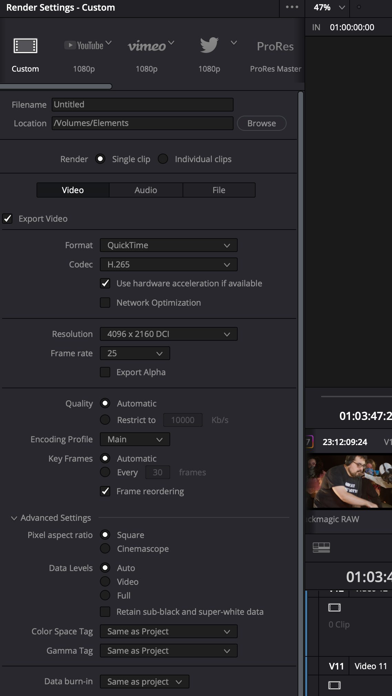392x696 pixels.
Task: Click the Location field /Volumes/Elements
Action: coord(143,123)
